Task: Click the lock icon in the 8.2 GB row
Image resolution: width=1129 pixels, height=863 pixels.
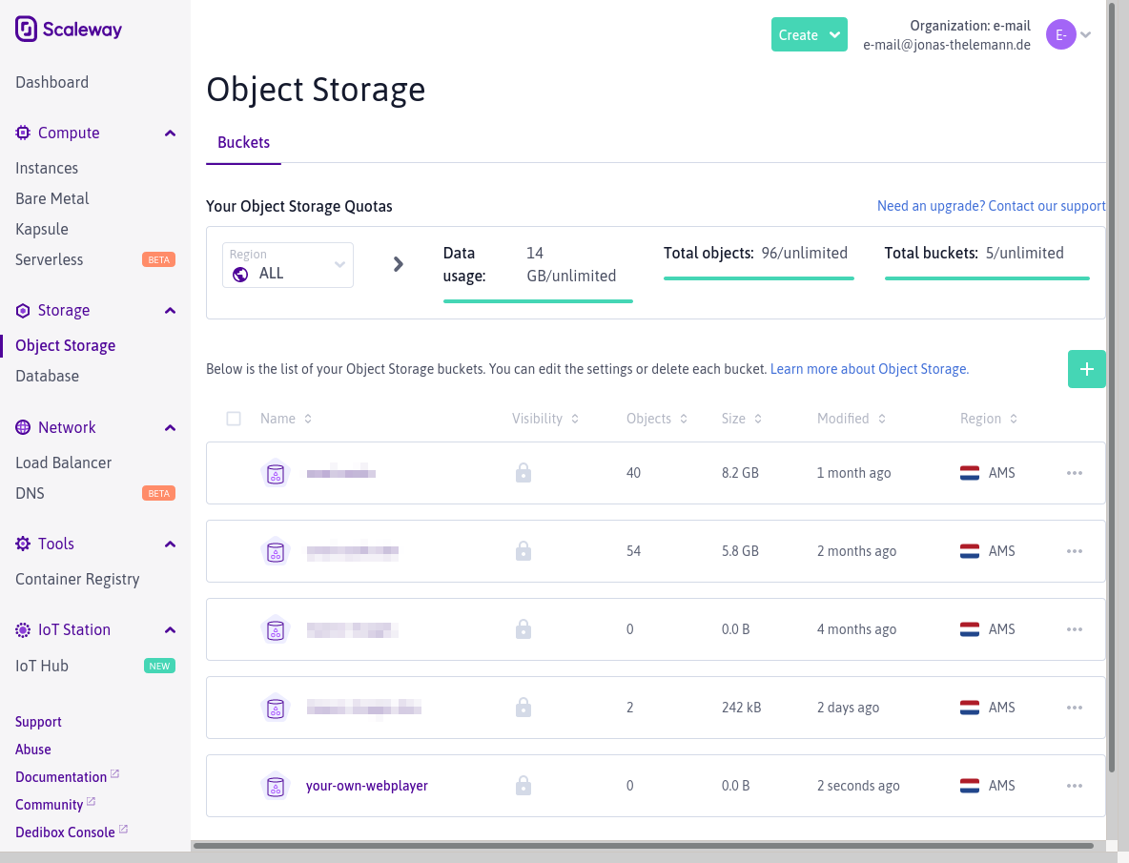Action: (523, 473)
